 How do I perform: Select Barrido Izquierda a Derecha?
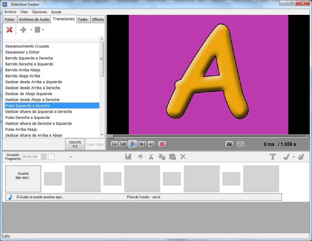click(52, 58)
